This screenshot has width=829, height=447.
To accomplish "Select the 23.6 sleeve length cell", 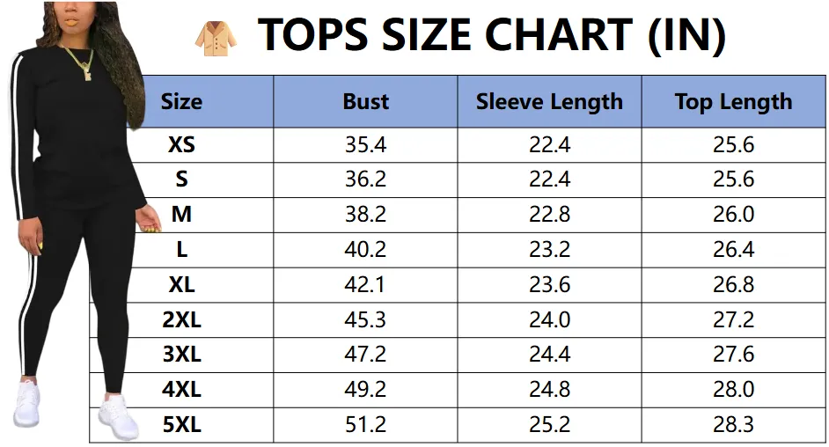I will click(549, 285).
